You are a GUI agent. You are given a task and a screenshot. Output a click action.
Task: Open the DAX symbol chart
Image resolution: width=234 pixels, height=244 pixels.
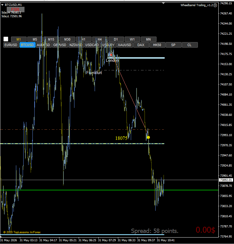coord(141,45)
